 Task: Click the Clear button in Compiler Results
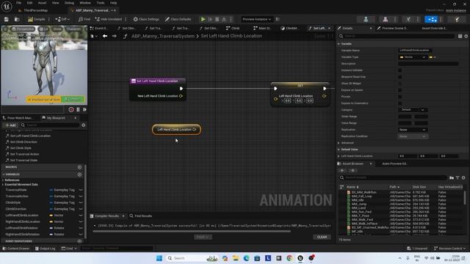point(322,237)
